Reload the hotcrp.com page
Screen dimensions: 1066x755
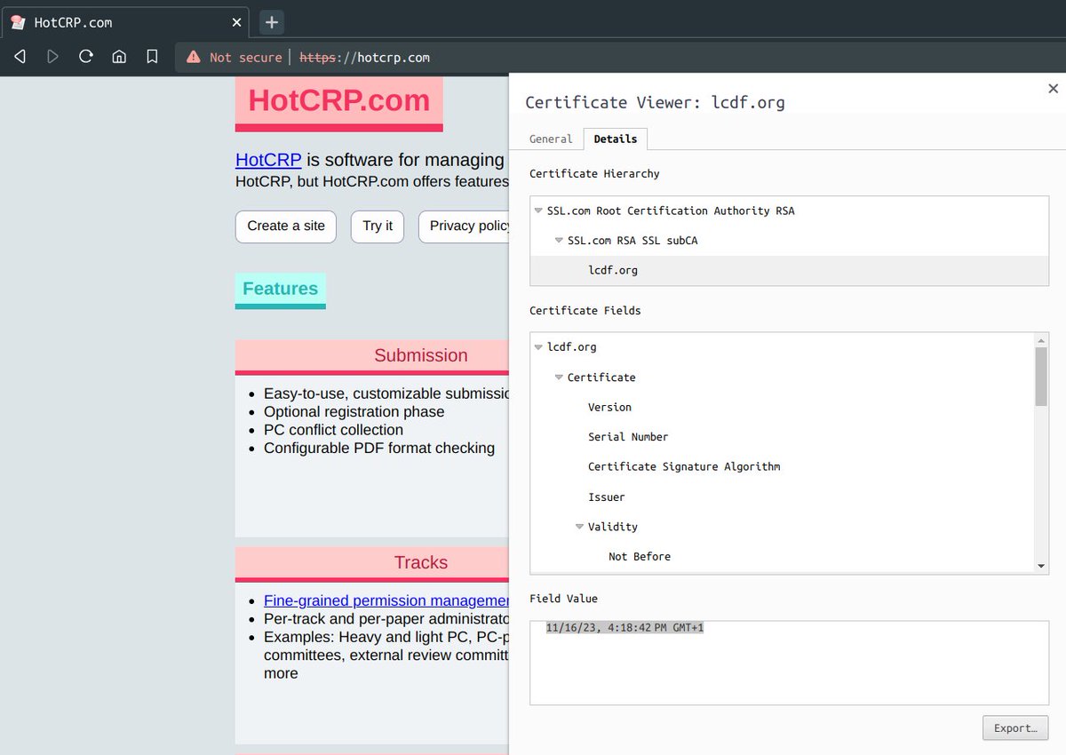tap(86, 57)
